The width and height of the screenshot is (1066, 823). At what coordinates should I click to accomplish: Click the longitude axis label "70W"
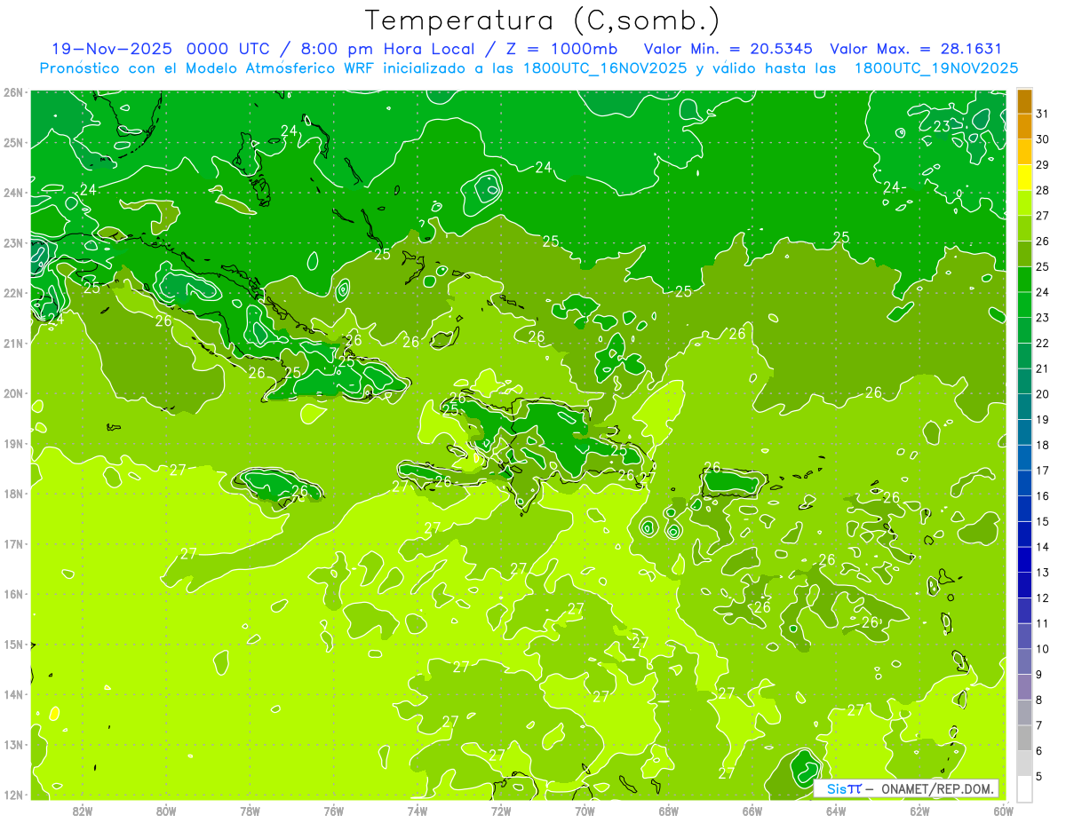pos(585,811)
